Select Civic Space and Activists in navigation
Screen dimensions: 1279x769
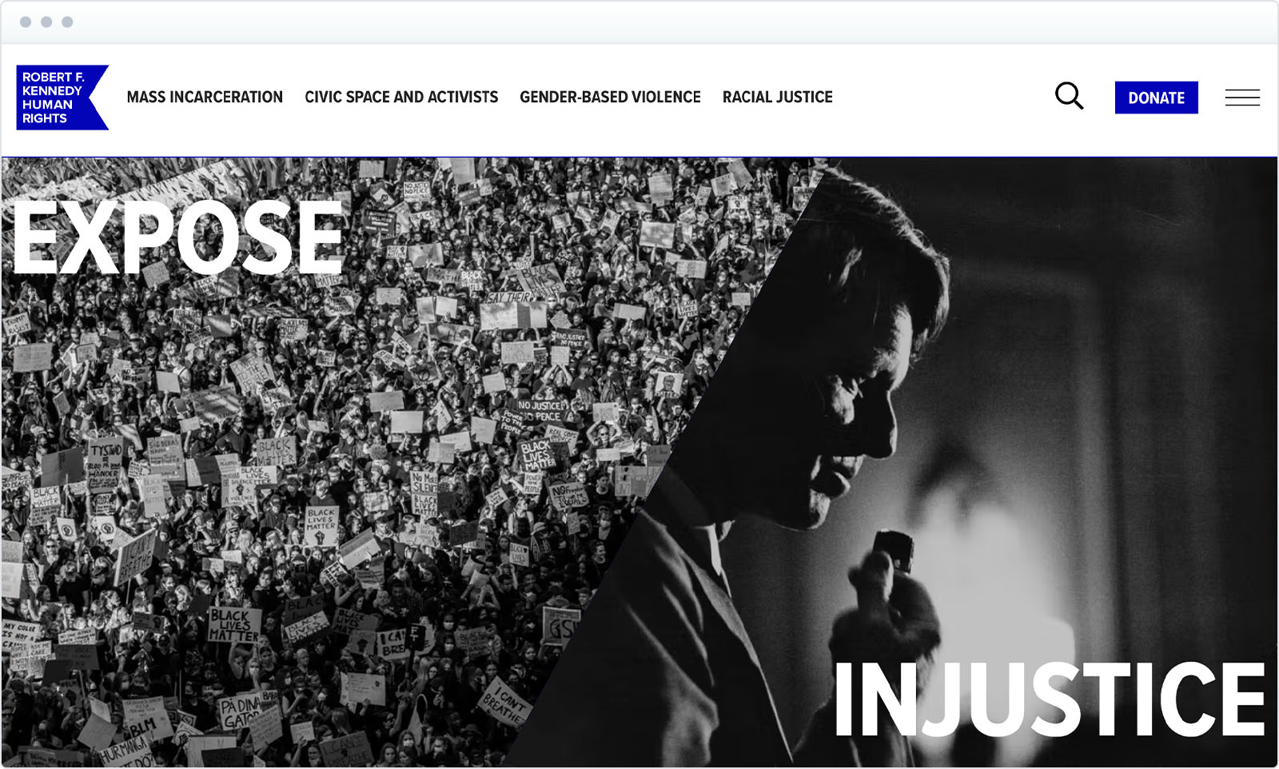[401, 97]
